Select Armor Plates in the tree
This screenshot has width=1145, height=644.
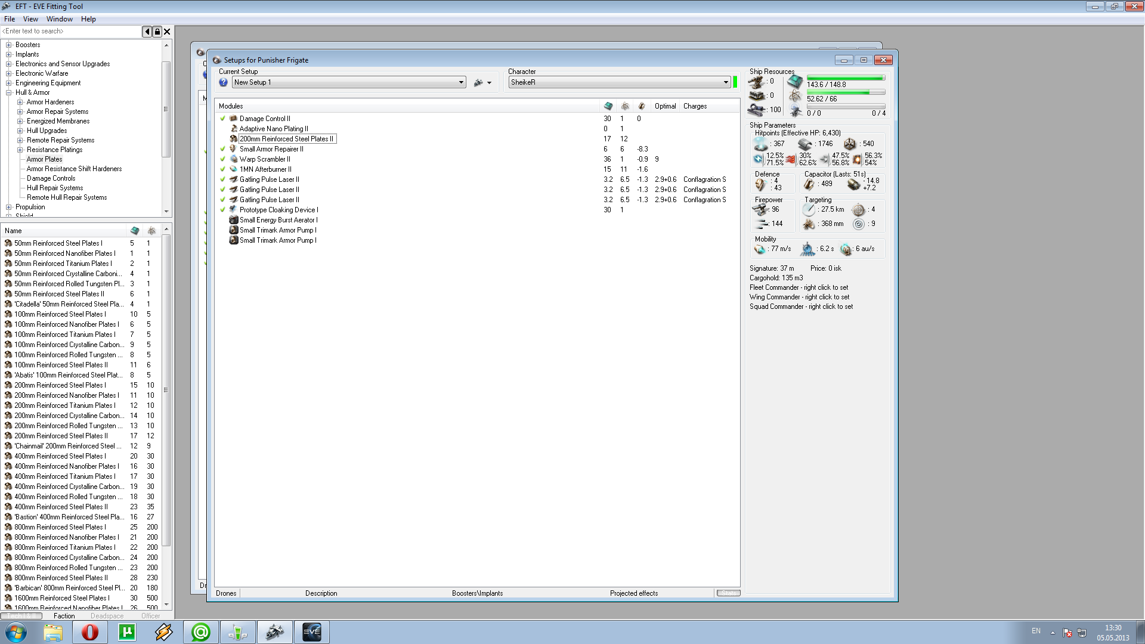coord(44,159)
